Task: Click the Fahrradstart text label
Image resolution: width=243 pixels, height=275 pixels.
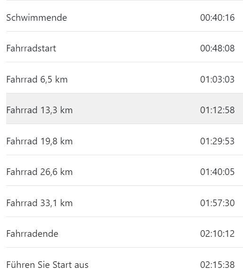Action: pyautogui.click(x=31, y=48)
